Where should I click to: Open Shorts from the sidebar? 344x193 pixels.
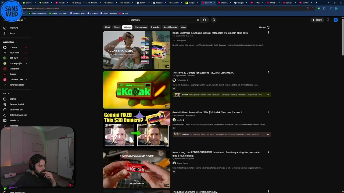12,33
